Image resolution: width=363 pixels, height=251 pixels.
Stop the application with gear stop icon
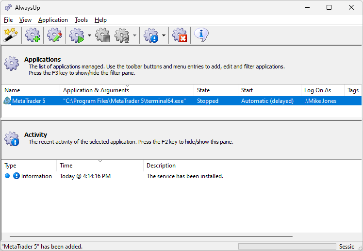[x=102, y=35]
